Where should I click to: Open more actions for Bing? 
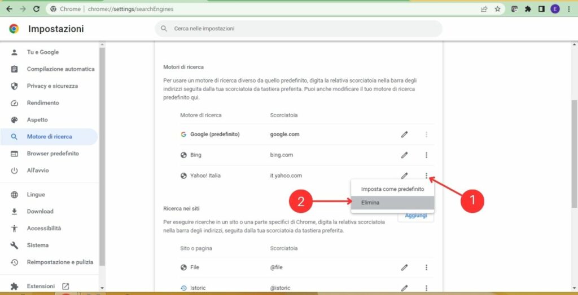pyautogui.click(x=427, y=155)
